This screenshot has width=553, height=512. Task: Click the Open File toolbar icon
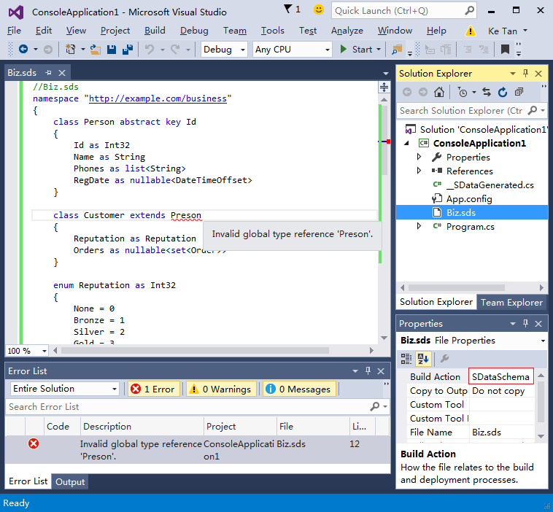pyautogui.click(x=95, y=50)
